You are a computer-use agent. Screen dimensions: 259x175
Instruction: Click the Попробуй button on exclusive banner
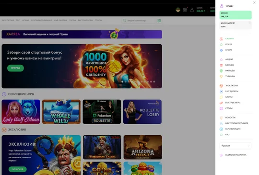tap(18, 169)
